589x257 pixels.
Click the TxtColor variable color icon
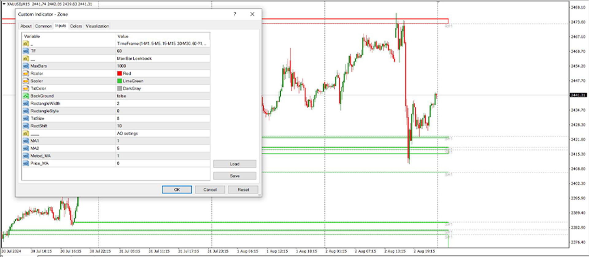26,88
